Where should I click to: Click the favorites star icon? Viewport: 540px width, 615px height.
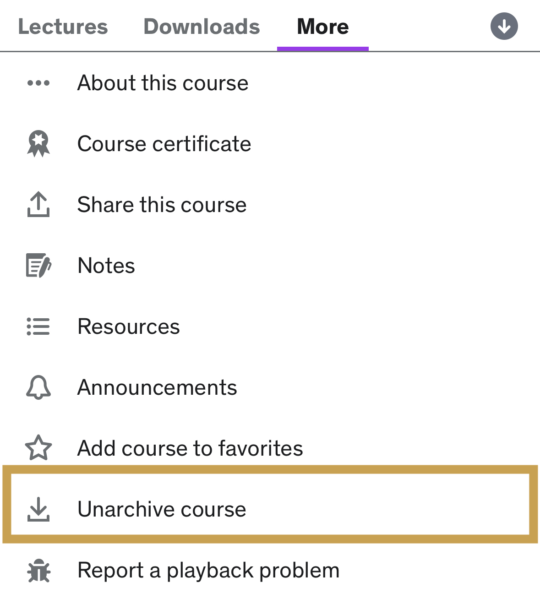[x=38, y=448]
